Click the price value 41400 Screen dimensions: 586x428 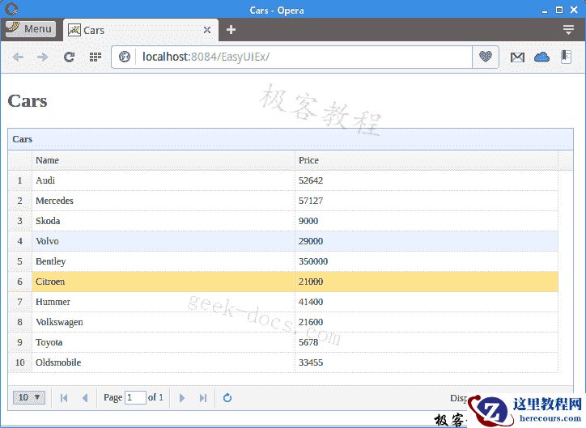[311, 302]
